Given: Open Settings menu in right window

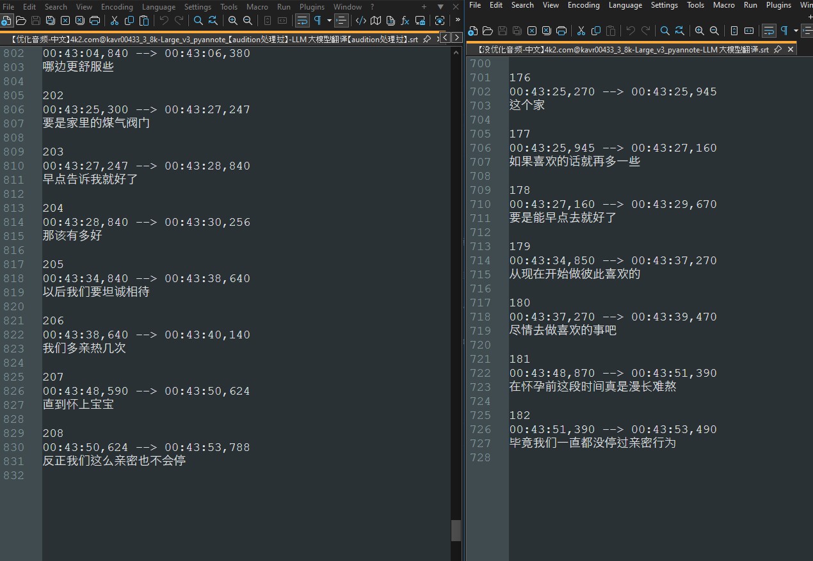Looking at the screenshot, I should point(664,5).
